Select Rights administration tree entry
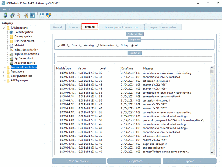The width and height of the screenshot is (222, 167). [x=26, y=54]
